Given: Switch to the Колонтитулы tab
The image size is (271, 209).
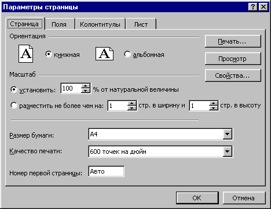Looking at the screenshot, I should 100,24.
